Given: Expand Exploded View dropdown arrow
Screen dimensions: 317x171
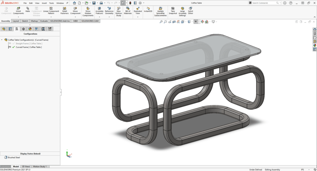Looking at the screenshot, I should click(138, 17).
